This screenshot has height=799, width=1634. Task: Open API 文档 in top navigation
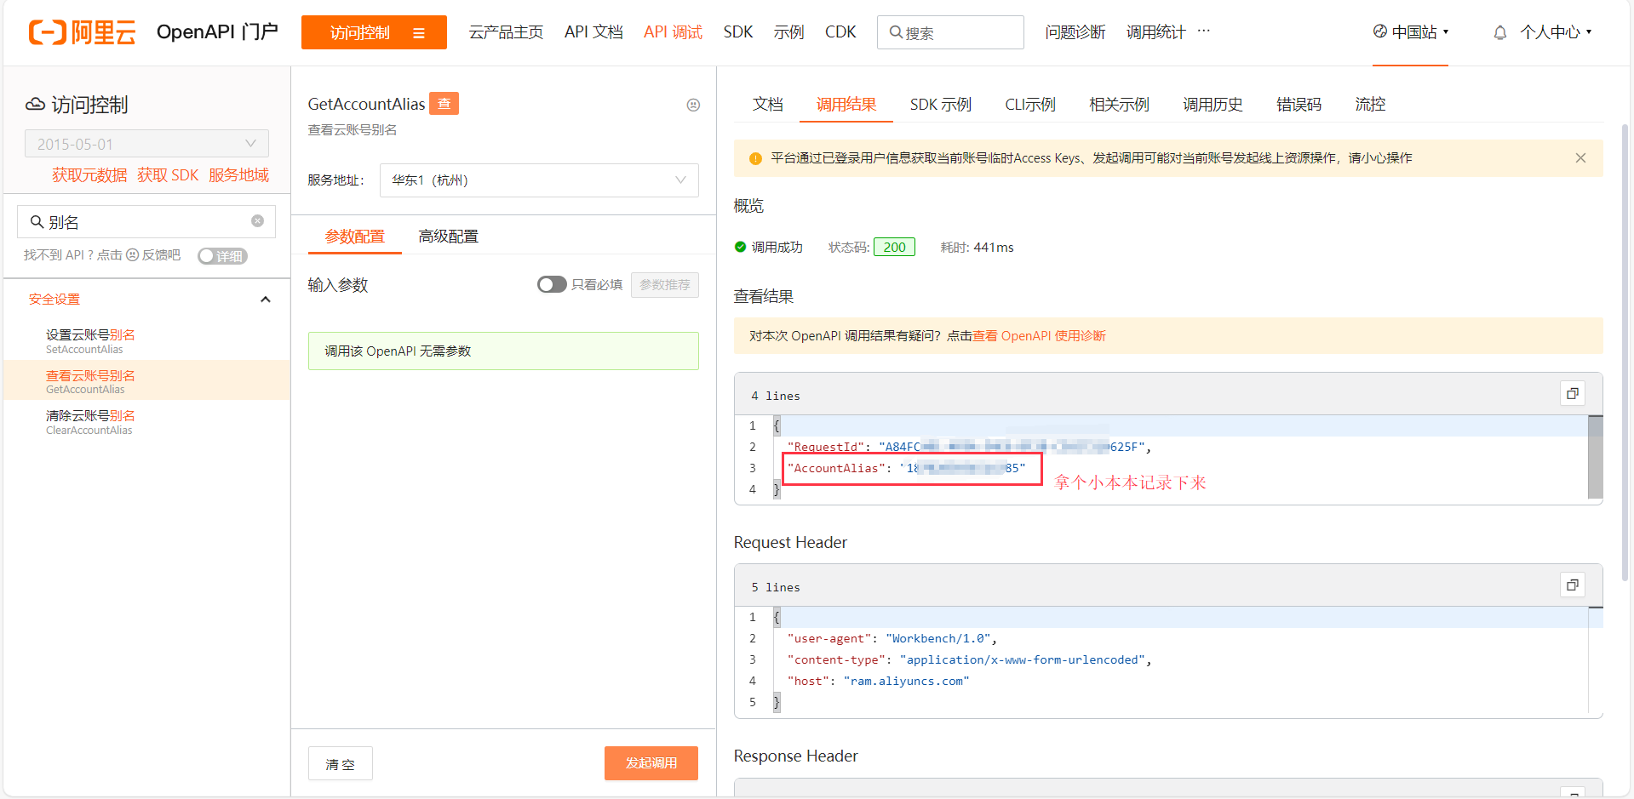(x=593, y=32)
